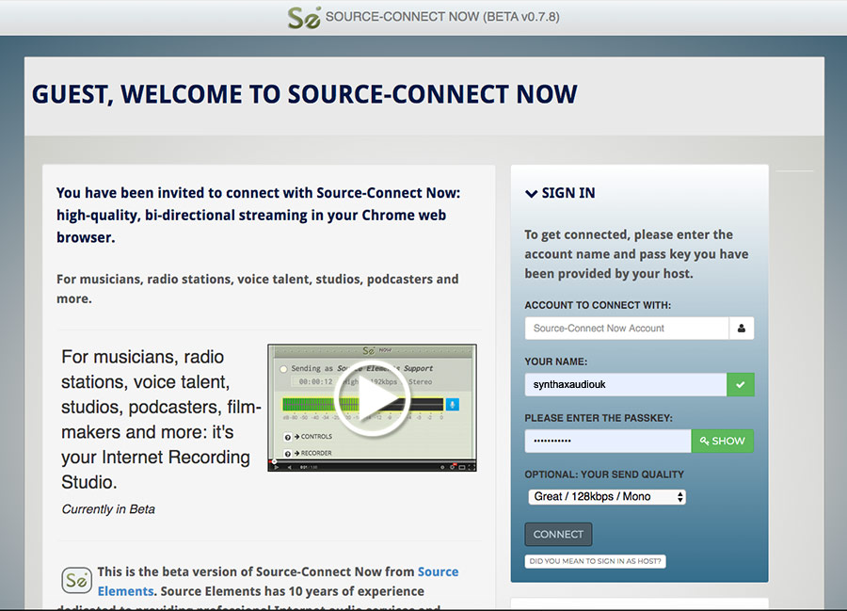Click the user icon beside the account field
Viewport: 847px width, 611px height.
coord(742,328)
